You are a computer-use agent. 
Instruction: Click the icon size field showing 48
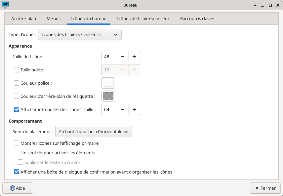109,57
